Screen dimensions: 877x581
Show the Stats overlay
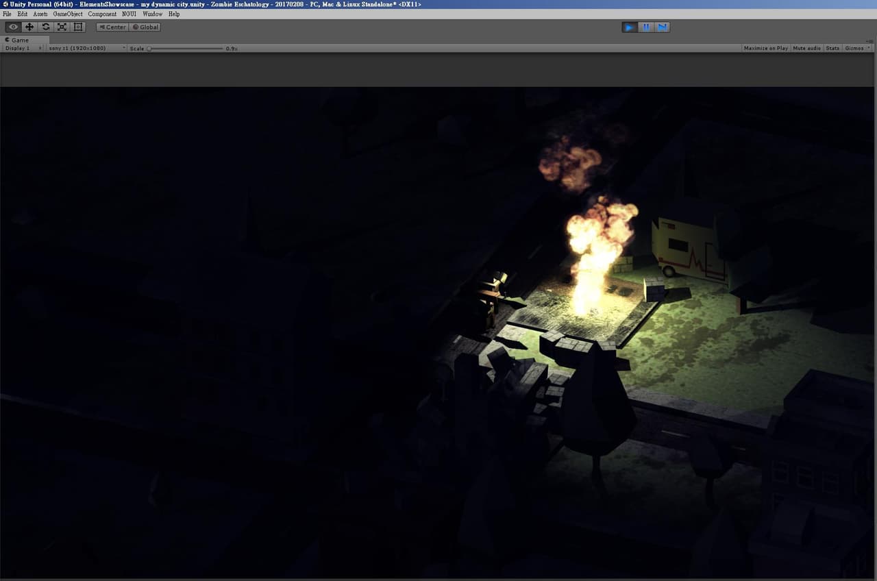click(x=832, y=48)
